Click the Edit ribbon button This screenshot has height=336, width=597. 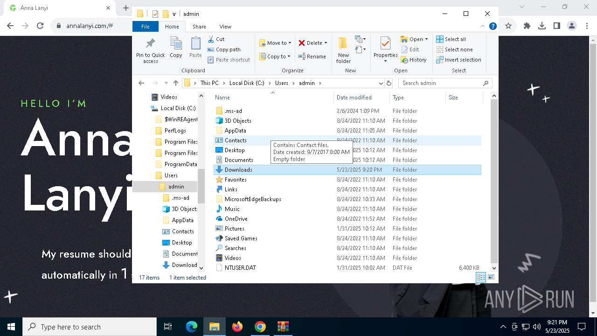click(410, 49)
